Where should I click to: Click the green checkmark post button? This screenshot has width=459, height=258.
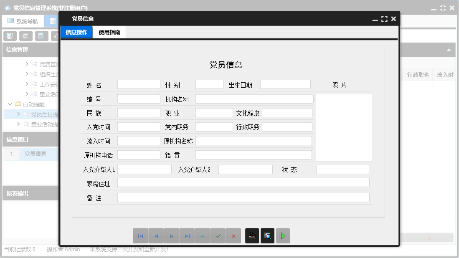(x=218, y=236)
